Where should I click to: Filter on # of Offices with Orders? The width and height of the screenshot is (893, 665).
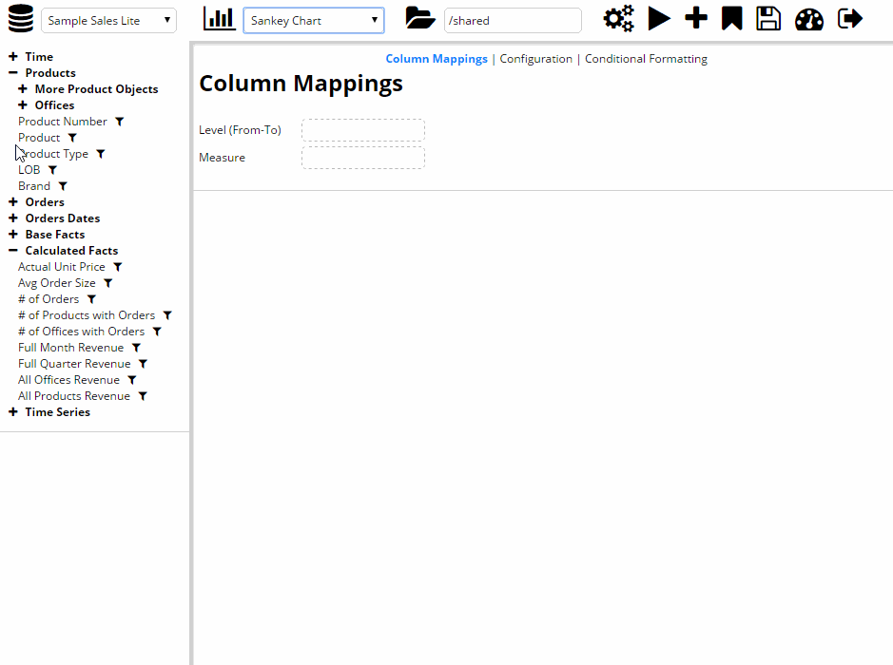pos(157,332)
